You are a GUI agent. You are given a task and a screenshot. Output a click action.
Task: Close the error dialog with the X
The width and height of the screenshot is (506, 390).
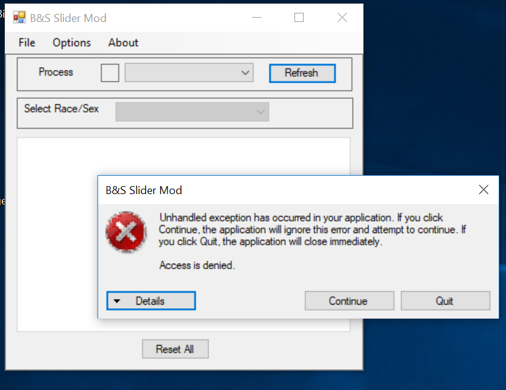(x=483, y=190)
